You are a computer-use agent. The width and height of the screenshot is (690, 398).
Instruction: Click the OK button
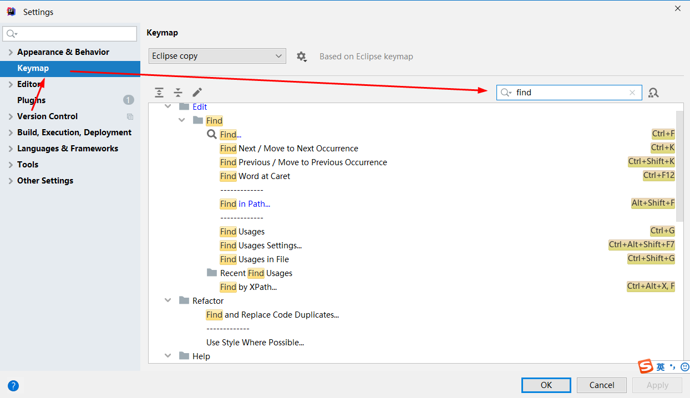pyautogui.click(x=546, y=385)
